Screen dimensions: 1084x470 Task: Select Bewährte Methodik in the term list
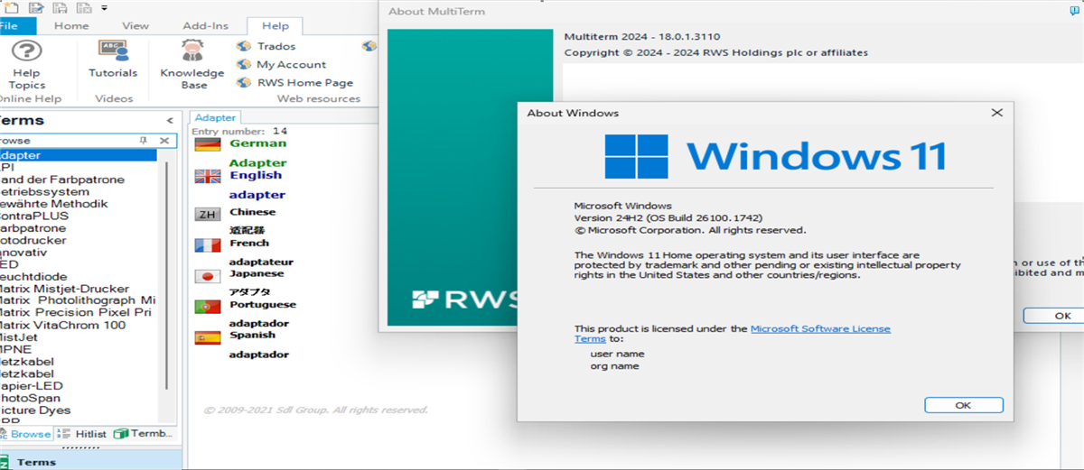click(x=54, y=204)
